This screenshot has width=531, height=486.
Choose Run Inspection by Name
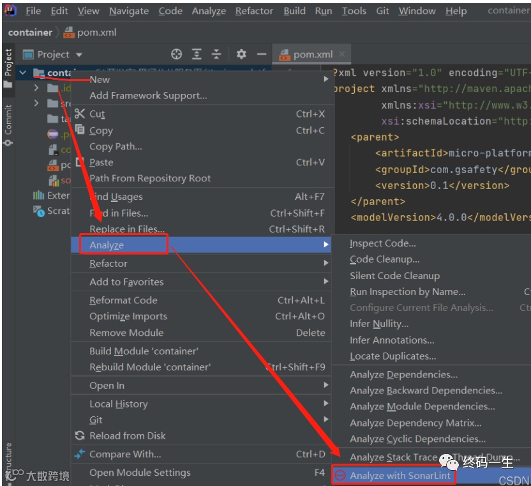(x=431, y=291)
